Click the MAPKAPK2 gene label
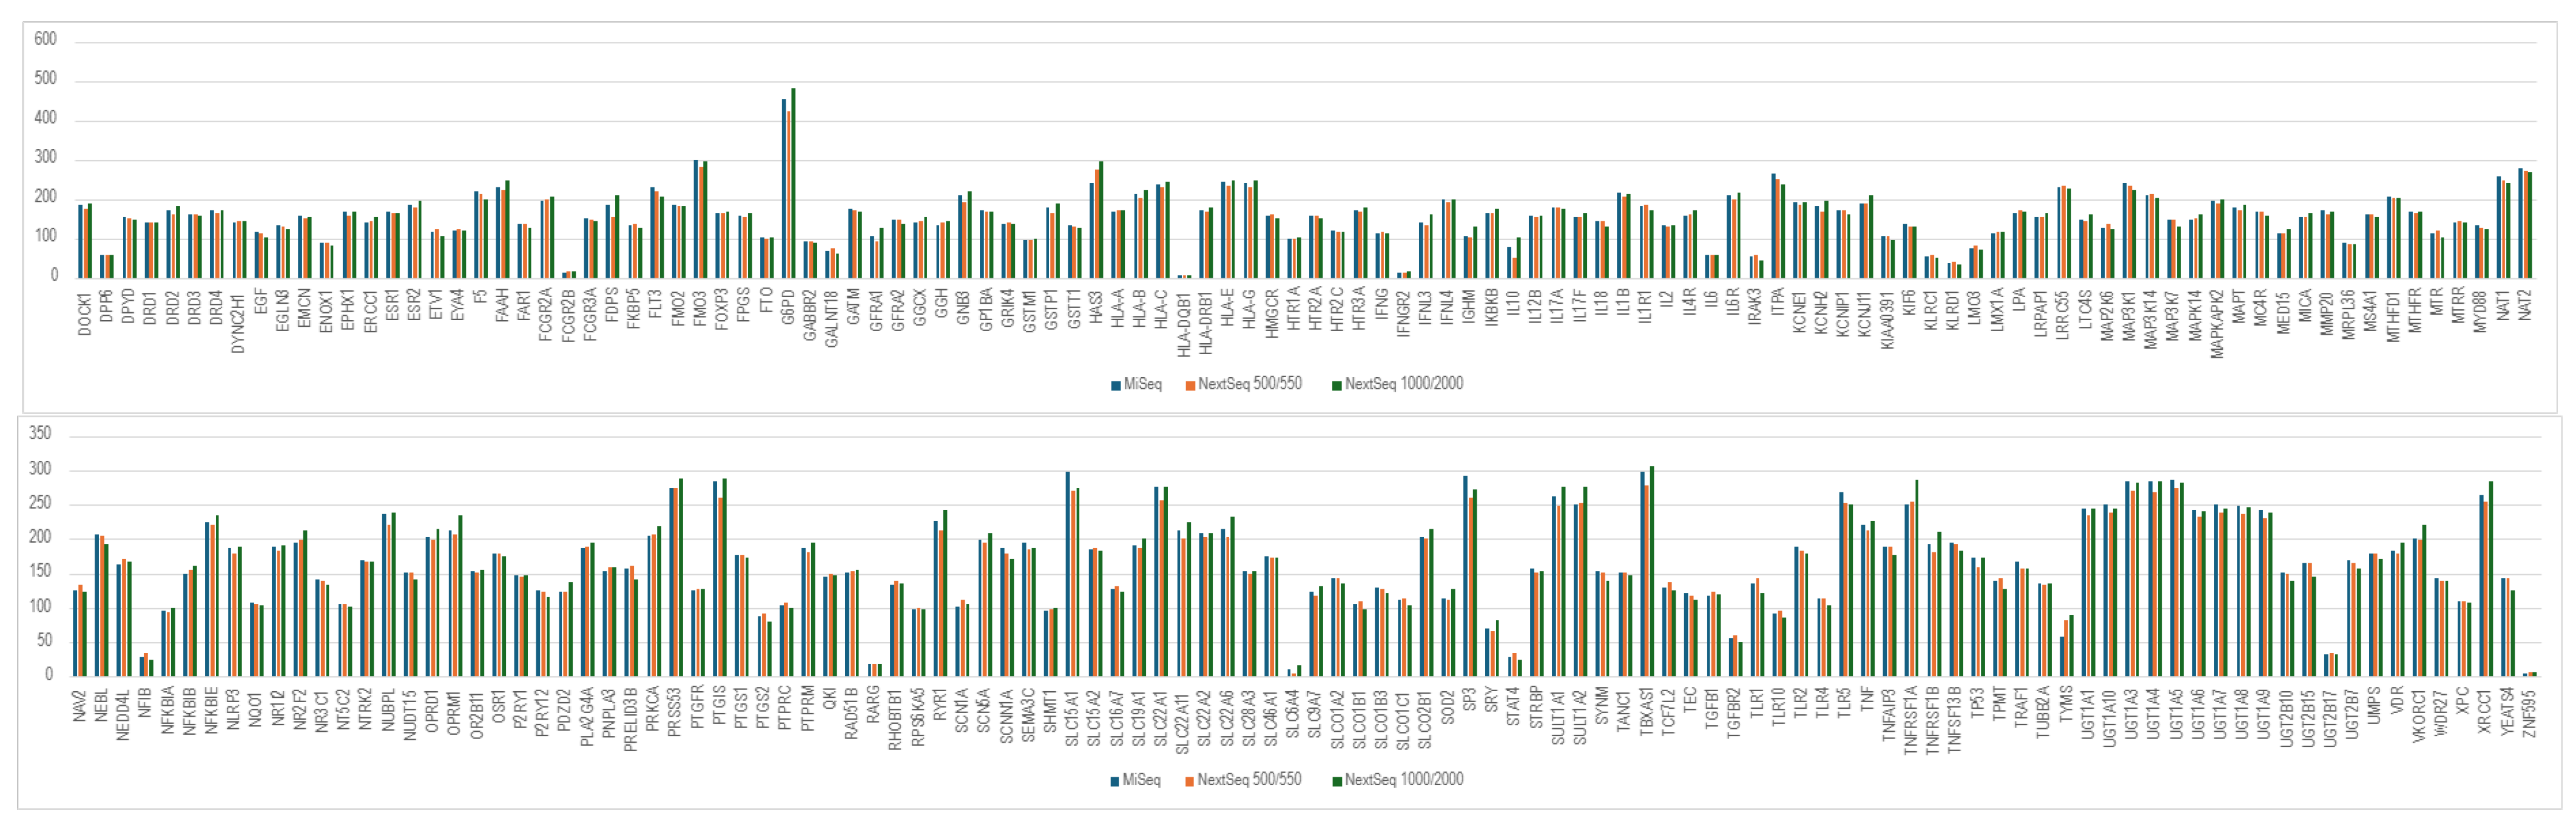Viewport: 2576px width, 827px height. 2217,324
